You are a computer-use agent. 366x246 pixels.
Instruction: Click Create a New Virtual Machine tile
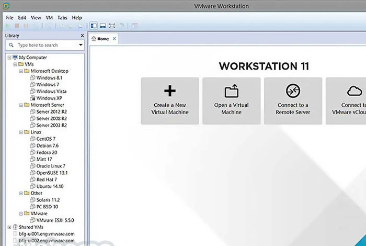170,101
